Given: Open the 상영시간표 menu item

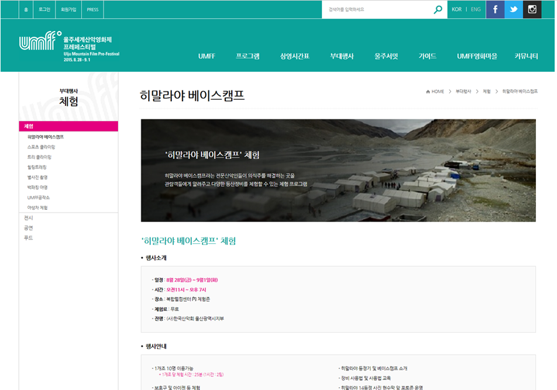Looking at the screenshot, I should (294, 56).
